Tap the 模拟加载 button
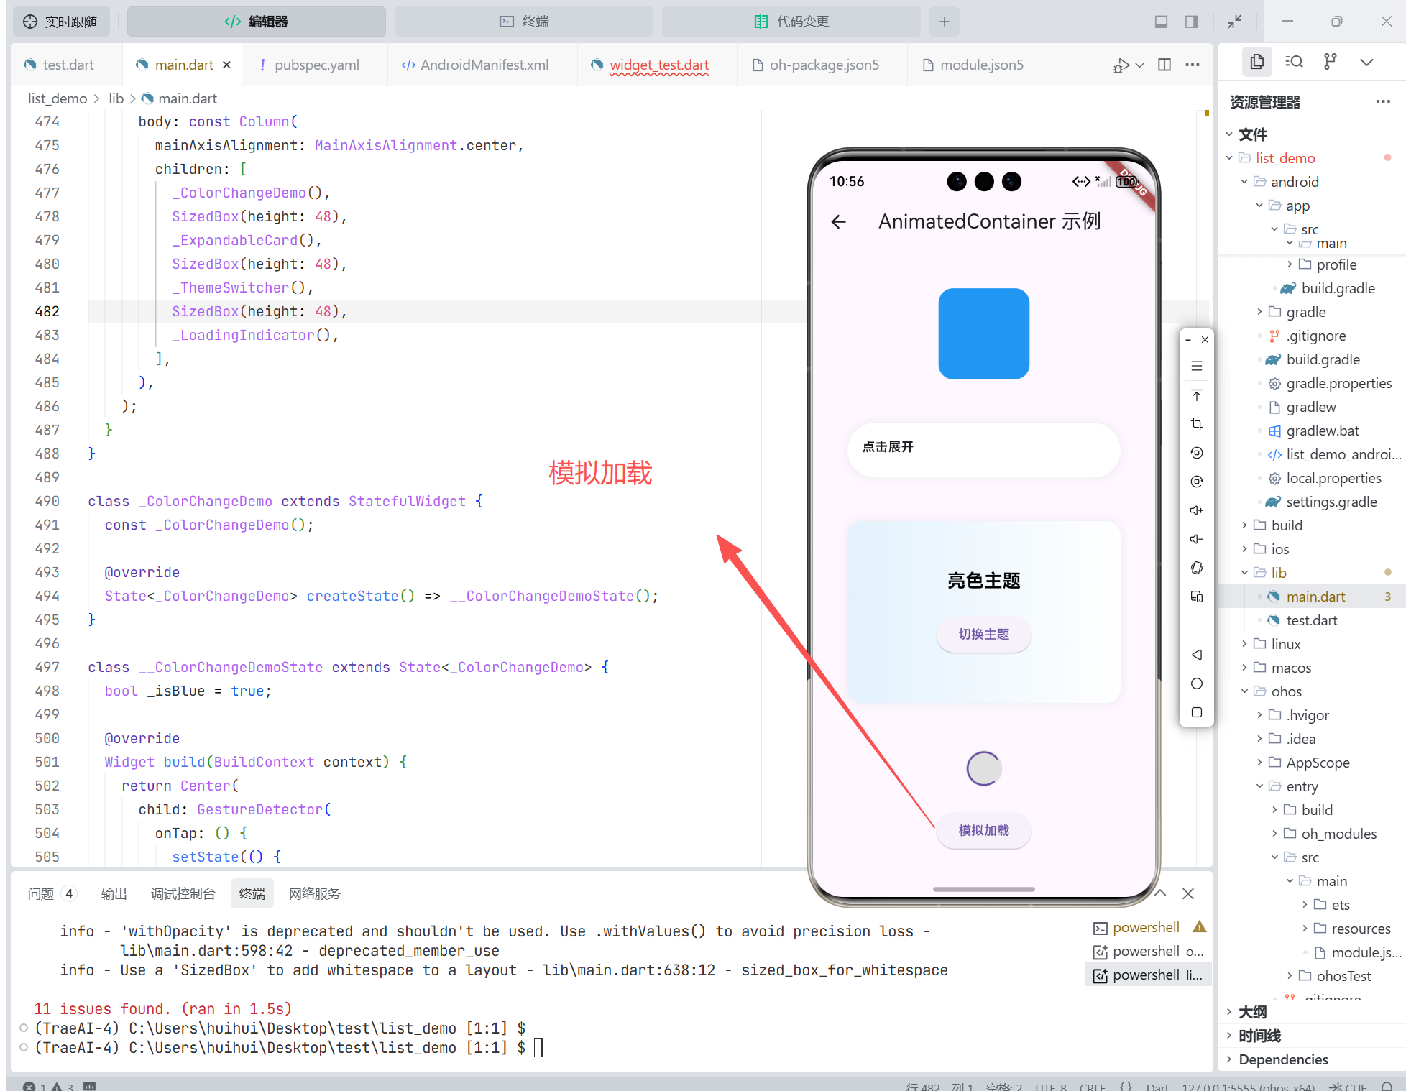 point(983,830)
